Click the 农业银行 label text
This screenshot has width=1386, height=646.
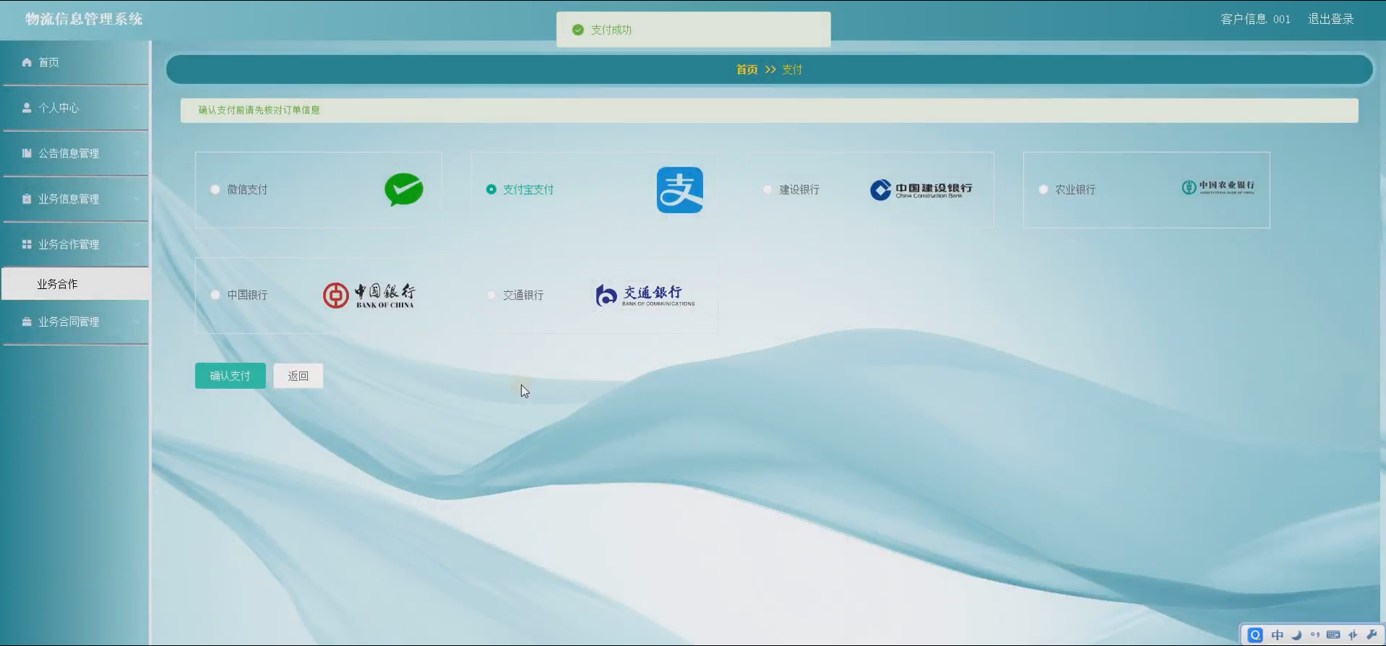click(1075, 190)
